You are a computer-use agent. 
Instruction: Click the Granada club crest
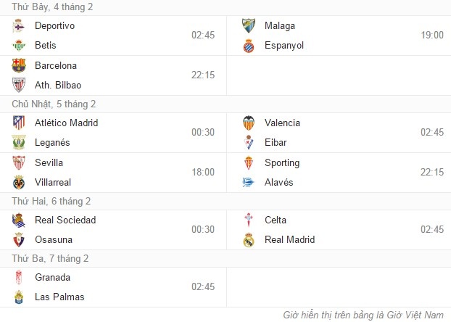[x=19, y=277]
